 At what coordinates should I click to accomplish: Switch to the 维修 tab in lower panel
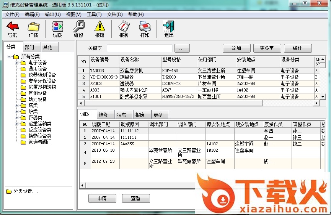pos(103,115)
